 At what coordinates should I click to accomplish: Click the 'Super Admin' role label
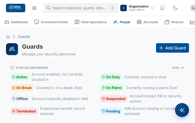pyautogui.click(x=137, y=10)
